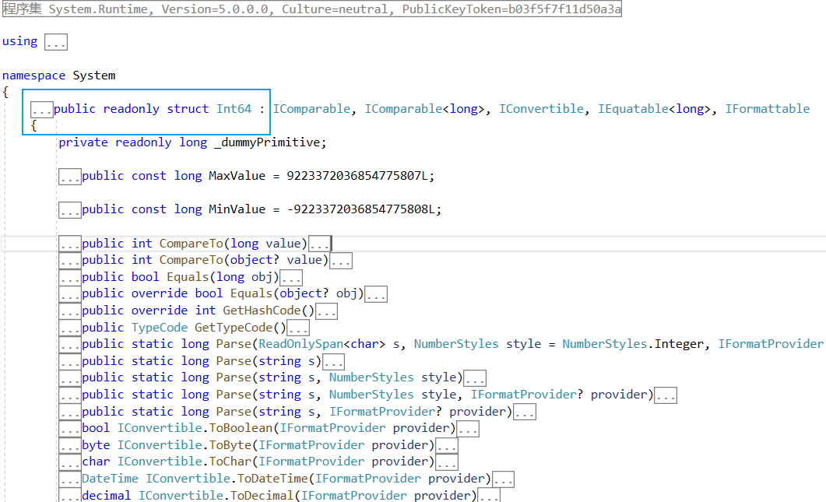Click the System namespace name
This screenshot has width=826, height=502.
click(93, 75)
